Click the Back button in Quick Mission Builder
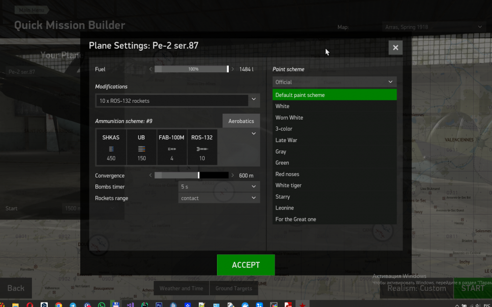This screenshot has width=492, height=307. 16,288
